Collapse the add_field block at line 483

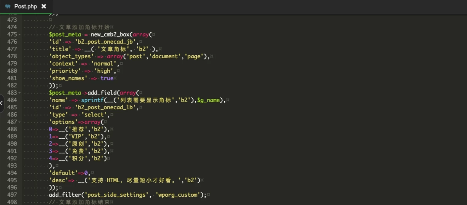(20, 93)
